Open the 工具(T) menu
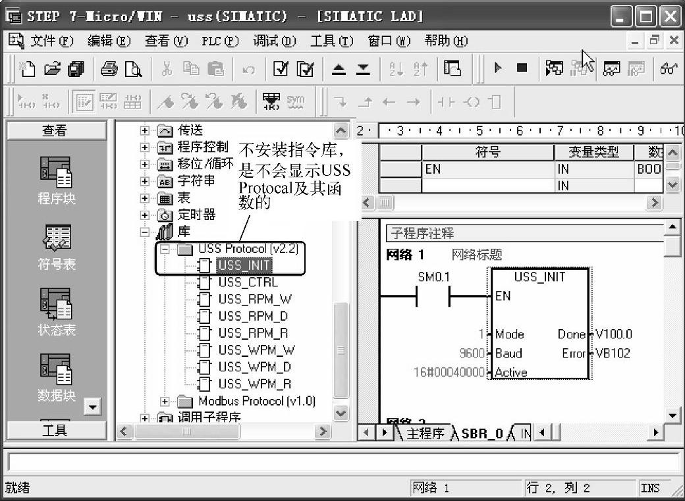685x501 pixels. (x=331, y=41)
